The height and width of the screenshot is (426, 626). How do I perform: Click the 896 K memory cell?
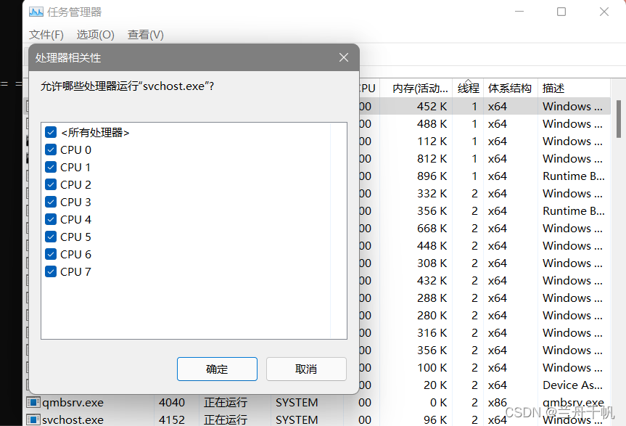pyautogui.click(x=432, y=176)
